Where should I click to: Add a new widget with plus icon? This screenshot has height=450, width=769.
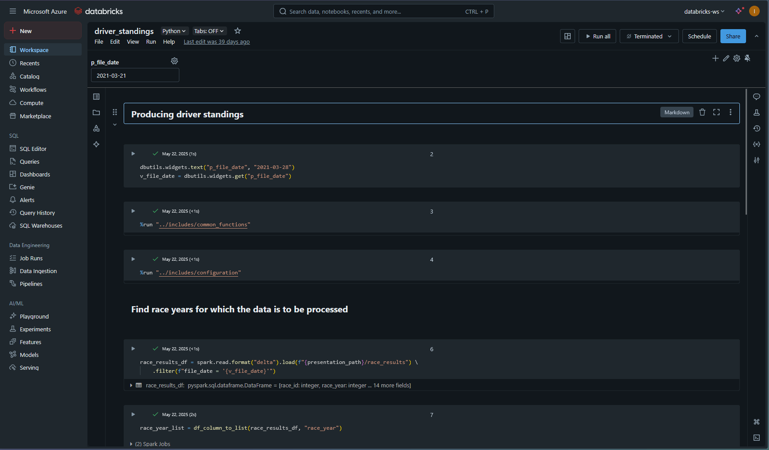point(716,58)
